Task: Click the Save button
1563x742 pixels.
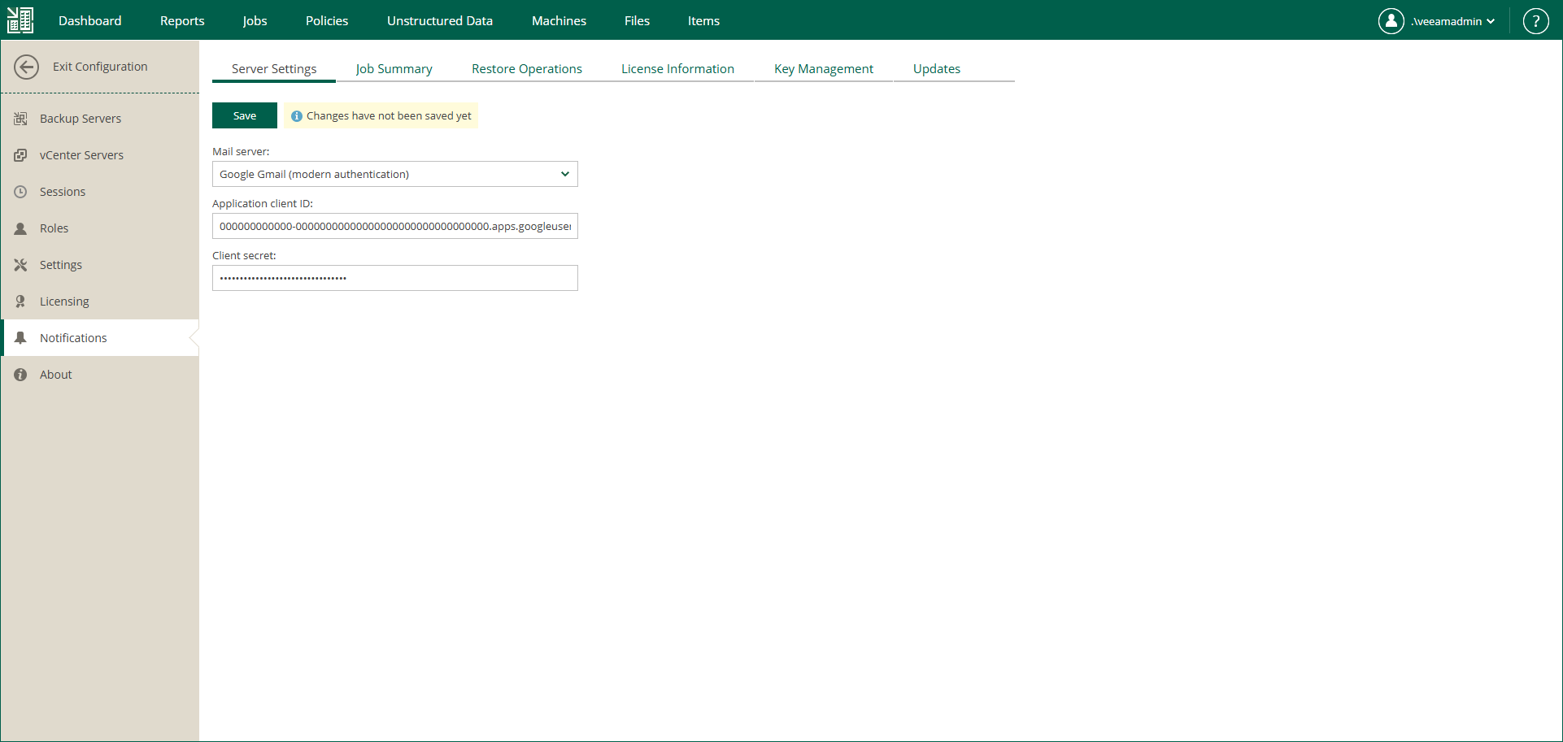Action: [244, 115]
